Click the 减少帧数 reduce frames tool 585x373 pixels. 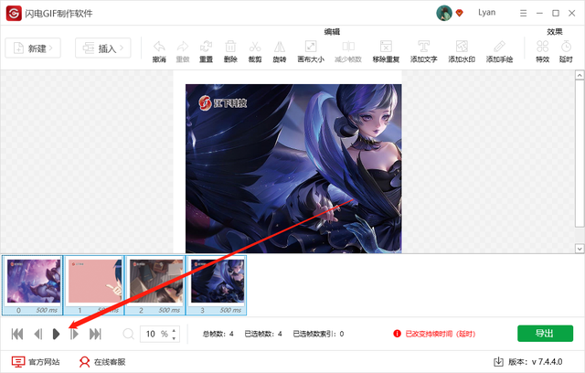tap(348, 51)
